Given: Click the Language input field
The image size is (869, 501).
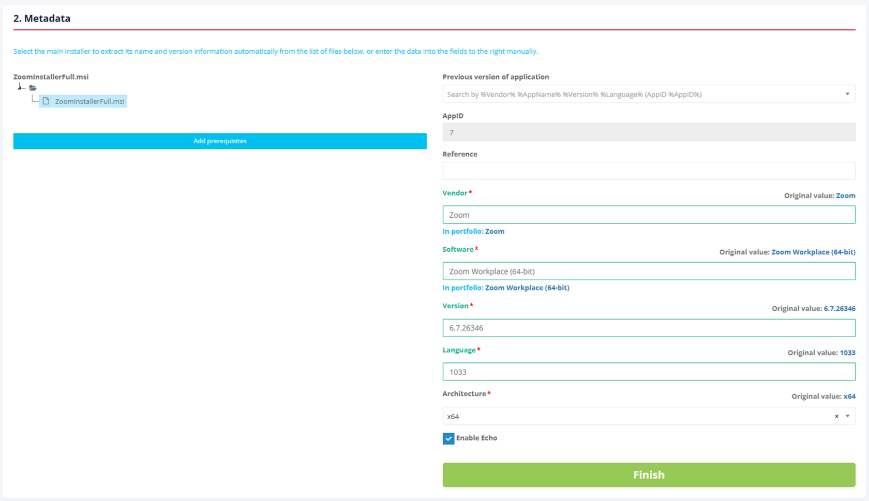Looking at the screenshot, I should (648, 372).
